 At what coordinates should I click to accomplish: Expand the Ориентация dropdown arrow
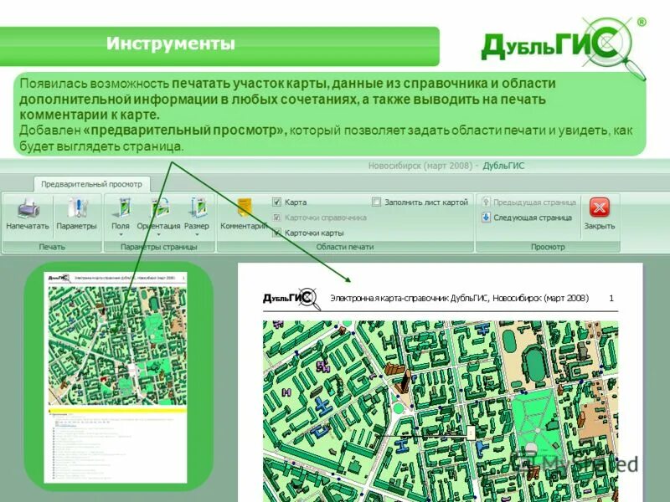click(x=159, y=235)
